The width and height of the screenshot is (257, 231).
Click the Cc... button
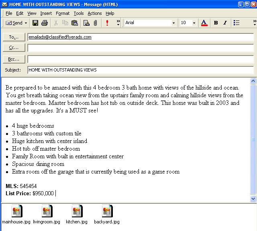(14, 48)
